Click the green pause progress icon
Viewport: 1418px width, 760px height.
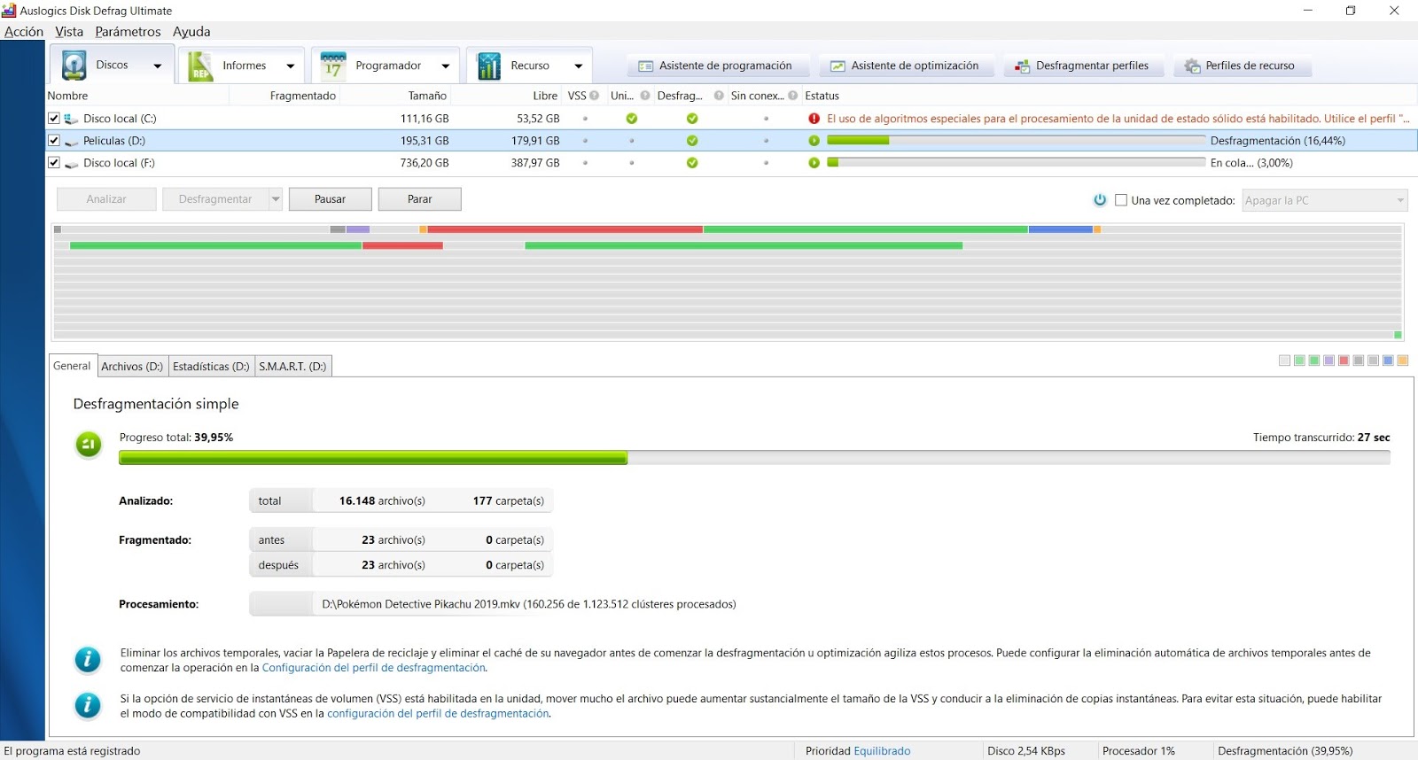(88, 444)
